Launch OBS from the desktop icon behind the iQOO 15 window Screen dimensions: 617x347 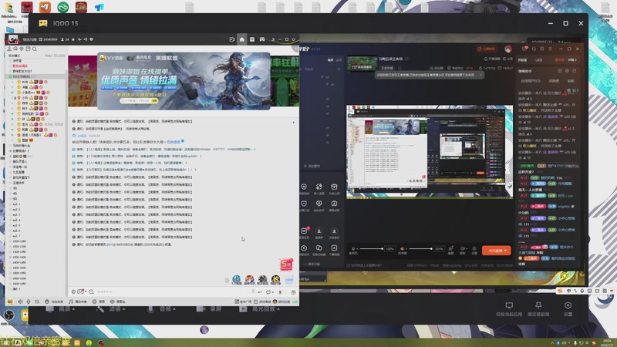click(x=9, y=315)
